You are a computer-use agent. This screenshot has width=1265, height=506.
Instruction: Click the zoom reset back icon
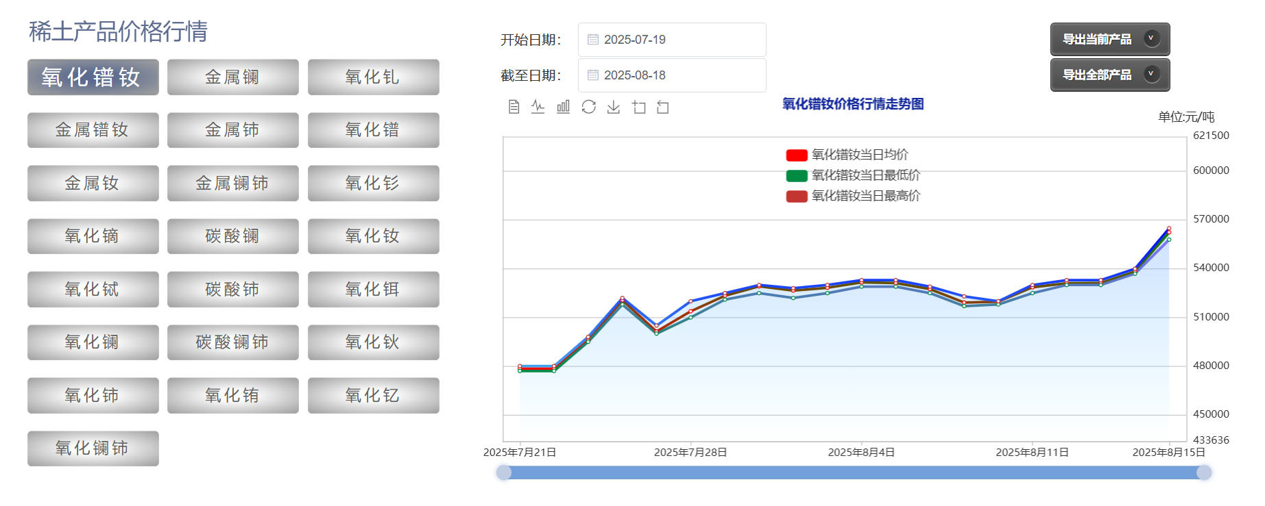pos(663,107)
